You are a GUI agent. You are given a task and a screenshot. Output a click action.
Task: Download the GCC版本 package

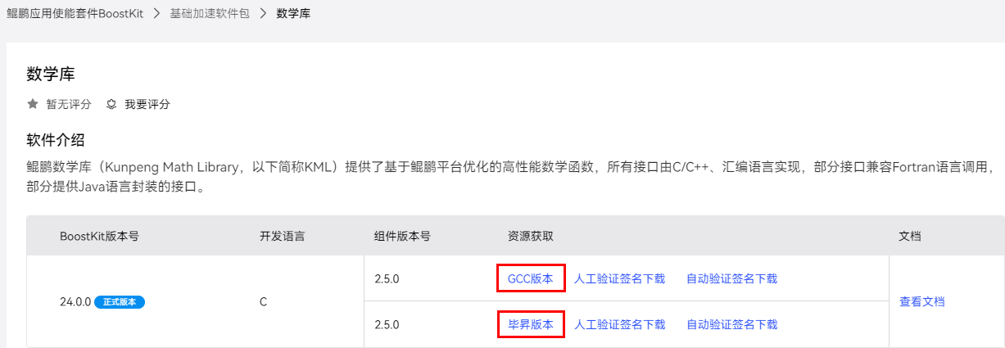click(531, 278)
